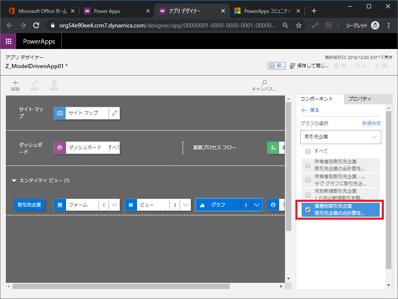
Task: Click the Add (追加) plus icon
Action: point(15,83)
